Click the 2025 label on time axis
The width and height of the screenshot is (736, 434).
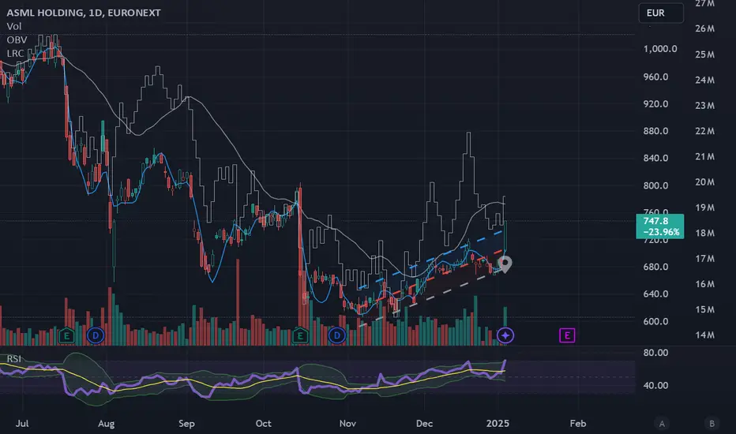[x=498, y=423]
